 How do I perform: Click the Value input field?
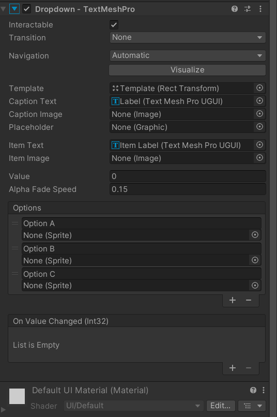188,176
